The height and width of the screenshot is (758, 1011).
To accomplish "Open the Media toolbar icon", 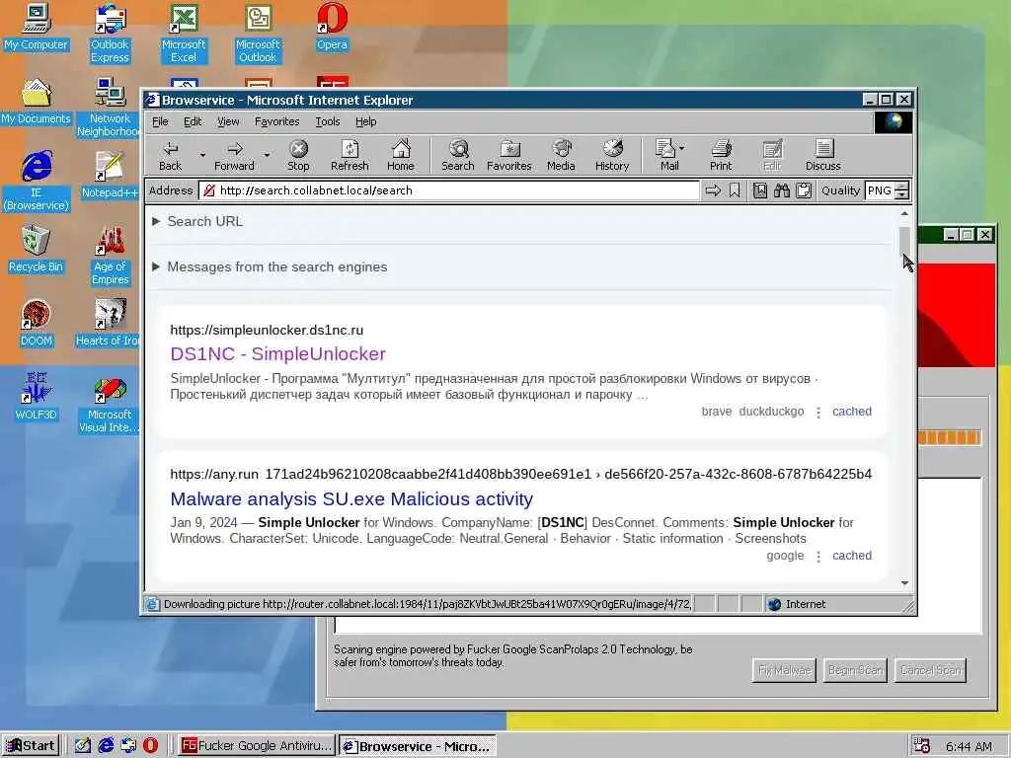I will (x=561, y=155).
